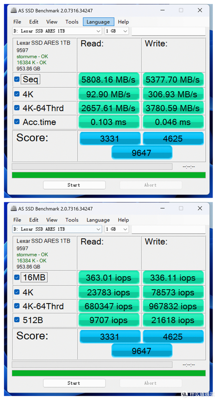Open the View menu in lower window
Screen dimensions: 217x400
pyautogui.click(x=52, y=220)
